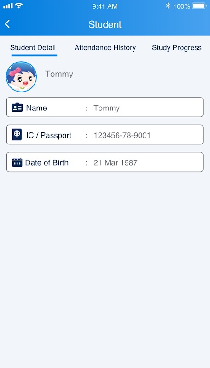Click the Date of Birth value 21 Mar 1987
Viewport: 210px width, 368px height.
115,163
